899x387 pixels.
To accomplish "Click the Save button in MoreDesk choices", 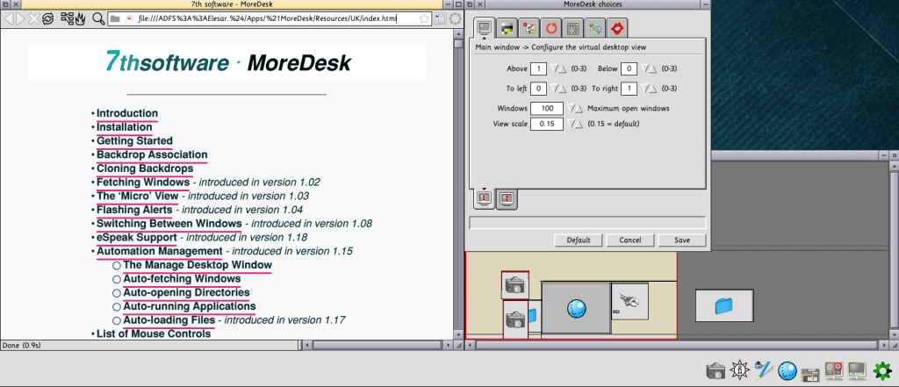I will pyautogui.click(x=681, y=240).
